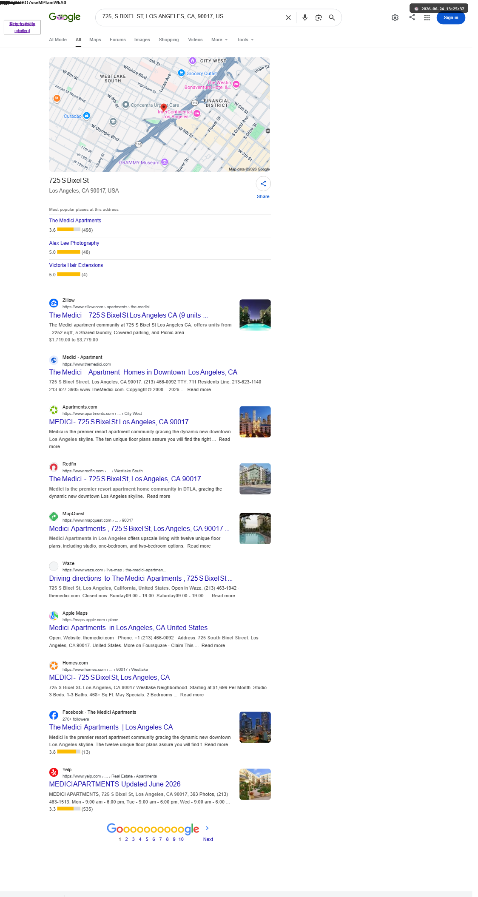
Task: Open Apartments.com result skyline thumbnail
Action: tap(255, 422)
